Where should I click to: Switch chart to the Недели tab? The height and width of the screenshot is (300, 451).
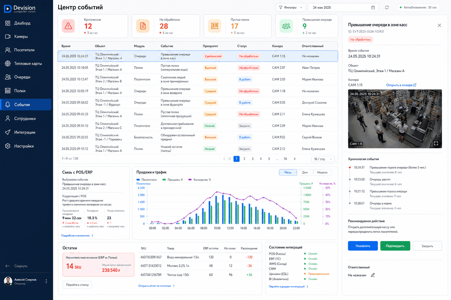coord(322,172)
